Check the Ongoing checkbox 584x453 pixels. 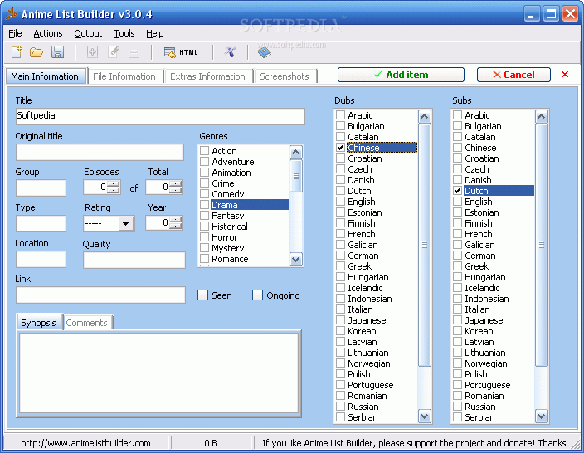[257, 295]
